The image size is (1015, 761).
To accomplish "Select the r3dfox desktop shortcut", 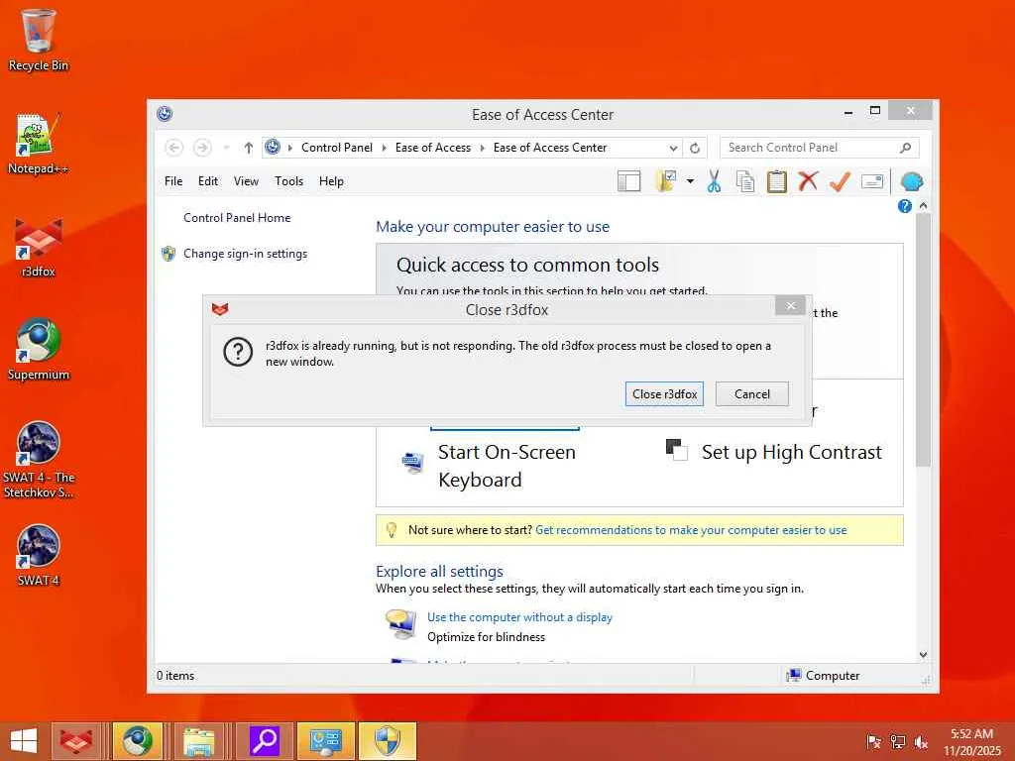I will tap(39, 247).
